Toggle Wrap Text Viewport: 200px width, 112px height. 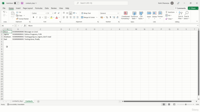[86, 13]
